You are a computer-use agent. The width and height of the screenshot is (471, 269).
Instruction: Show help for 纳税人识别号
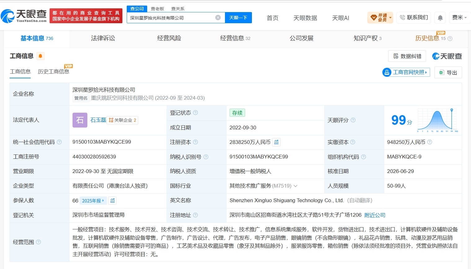[206, 157]
